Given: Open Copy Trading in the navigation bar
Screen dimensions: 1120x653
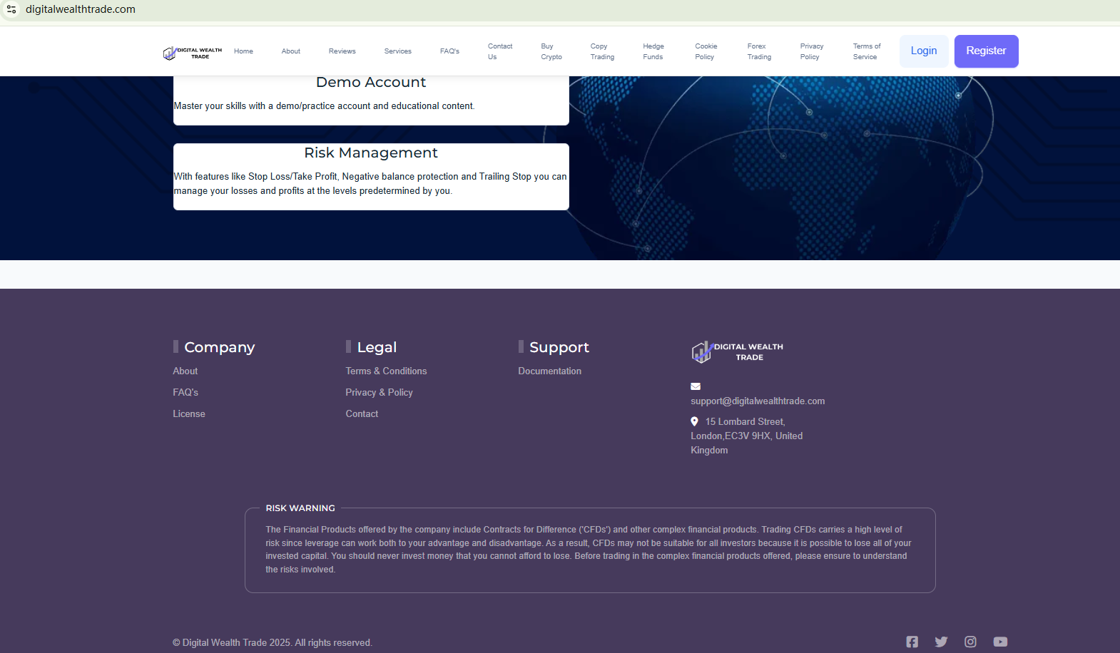Looking at the screenshot, I should pos(601,51).
